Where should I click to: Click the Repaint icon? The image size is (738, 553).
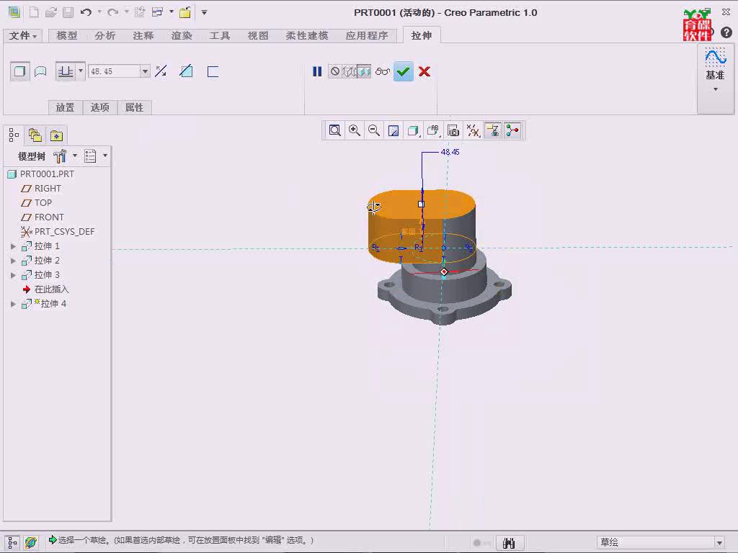point(394,130)
